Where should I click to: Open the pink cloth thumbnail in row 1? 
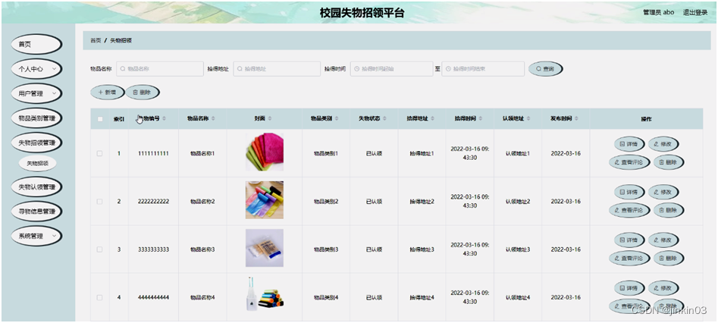(x=264, y=152)
